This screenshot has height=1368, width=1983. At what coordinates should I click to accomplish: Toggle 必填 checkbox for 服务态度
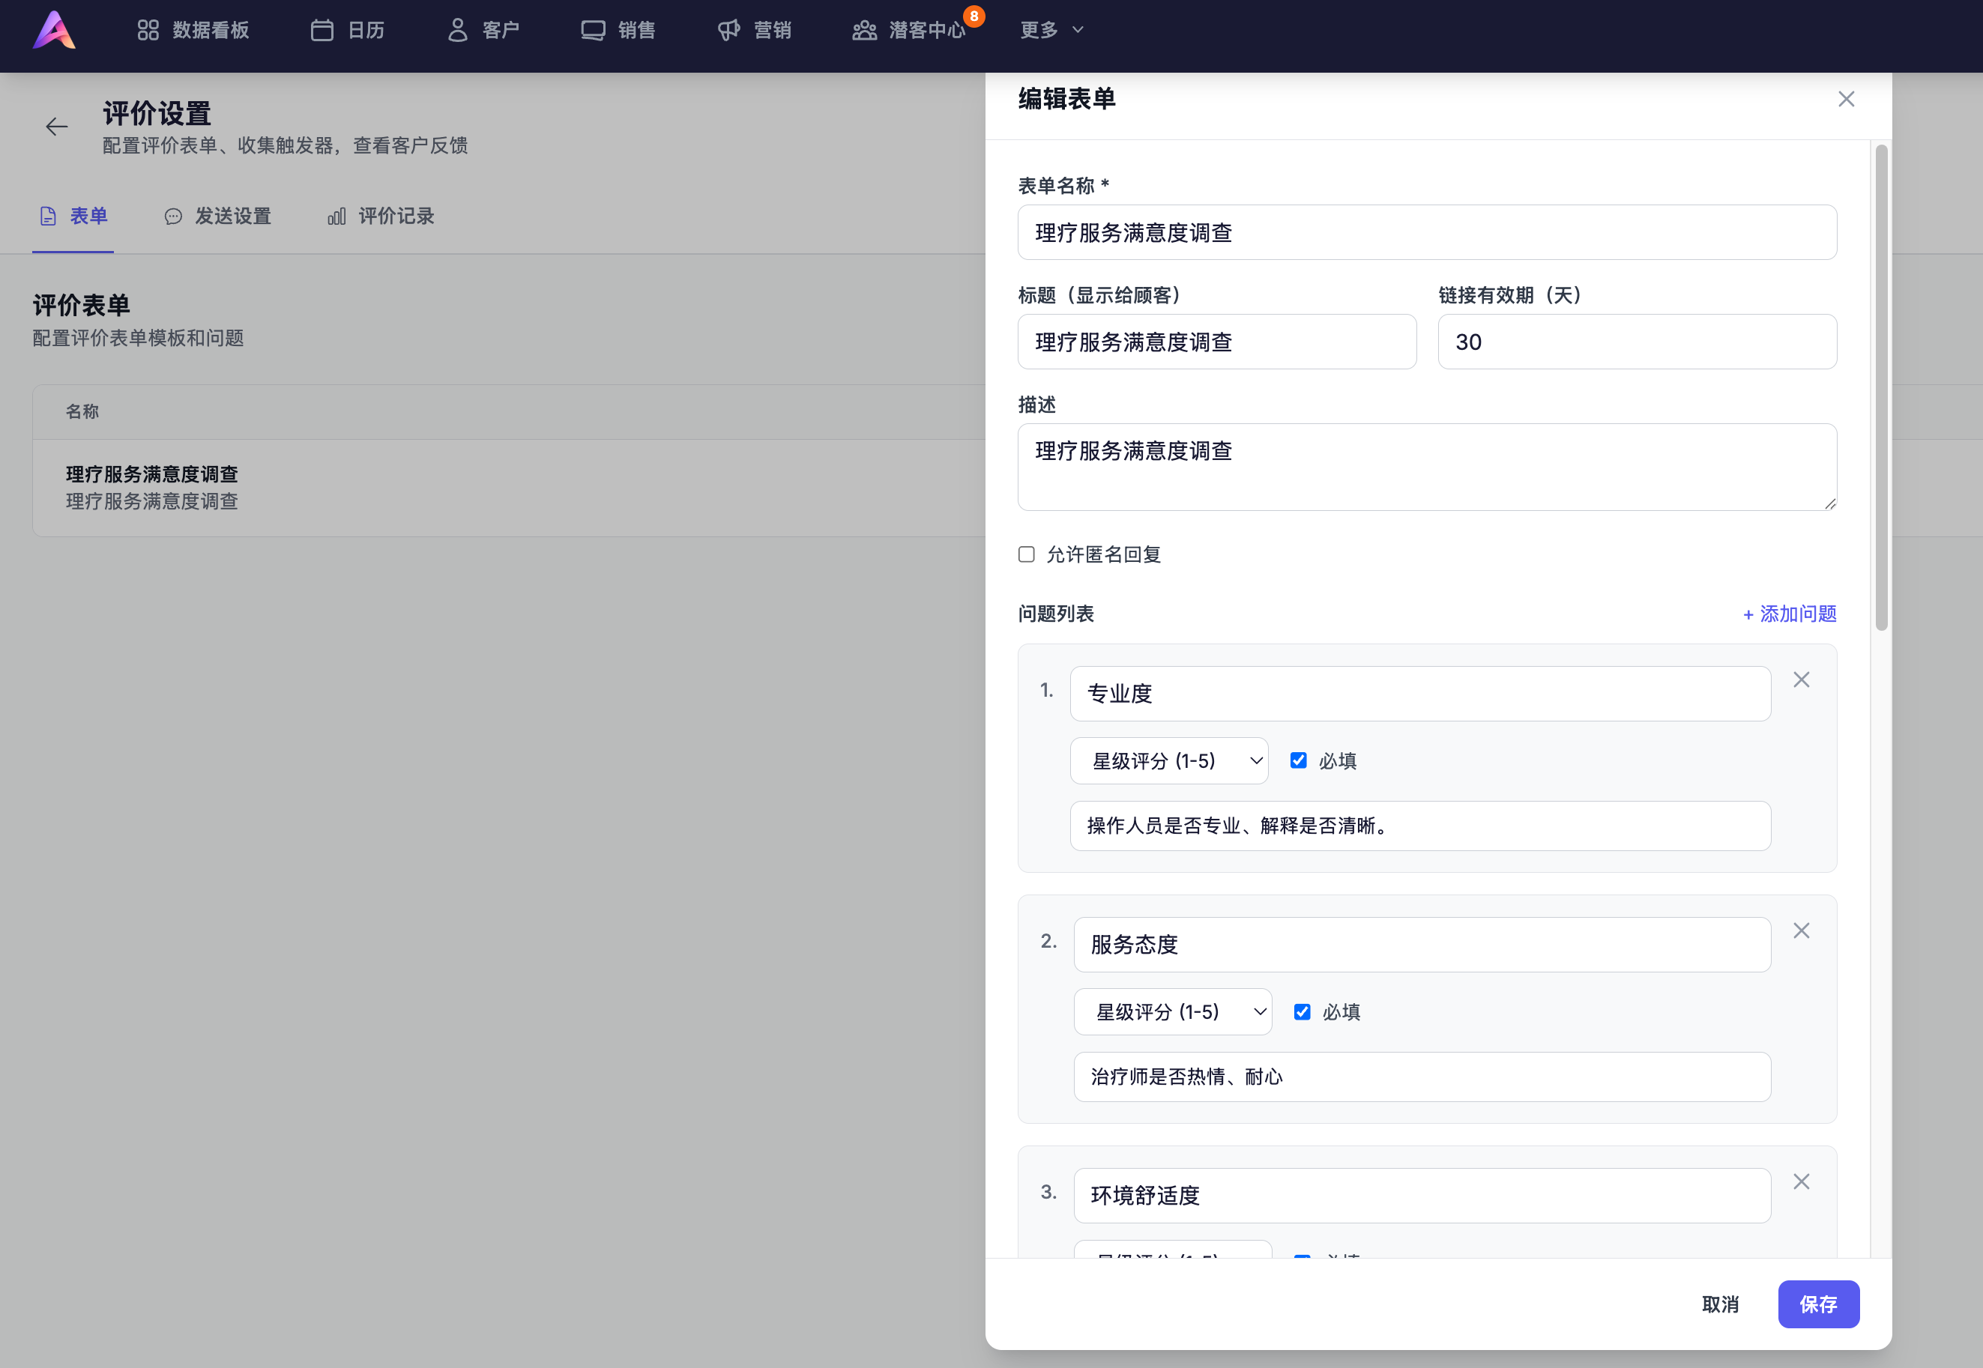tap(1302, 1011)
